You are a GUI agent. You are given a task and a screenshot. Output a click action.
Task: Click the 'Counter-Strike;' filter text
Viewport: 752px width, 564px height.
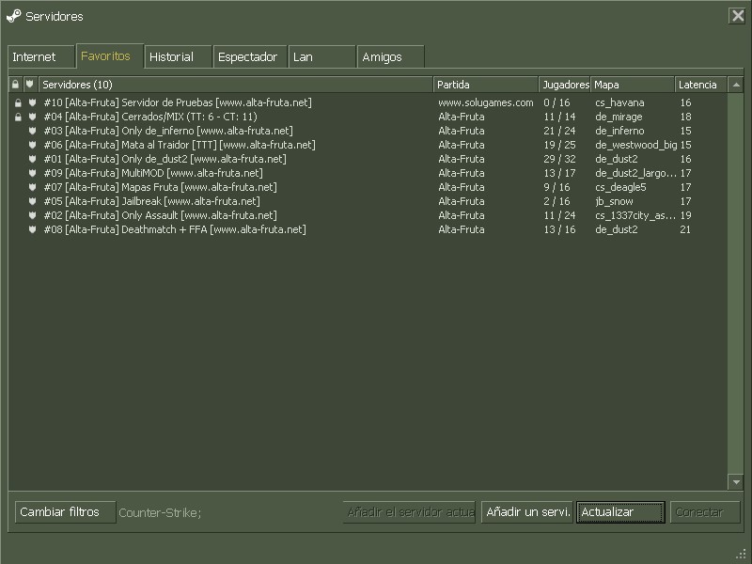160,512
